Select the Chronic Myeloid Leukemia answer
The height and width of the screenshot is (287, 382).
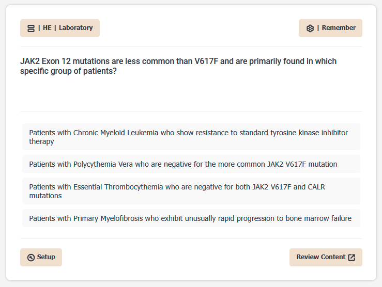point(191,137)
